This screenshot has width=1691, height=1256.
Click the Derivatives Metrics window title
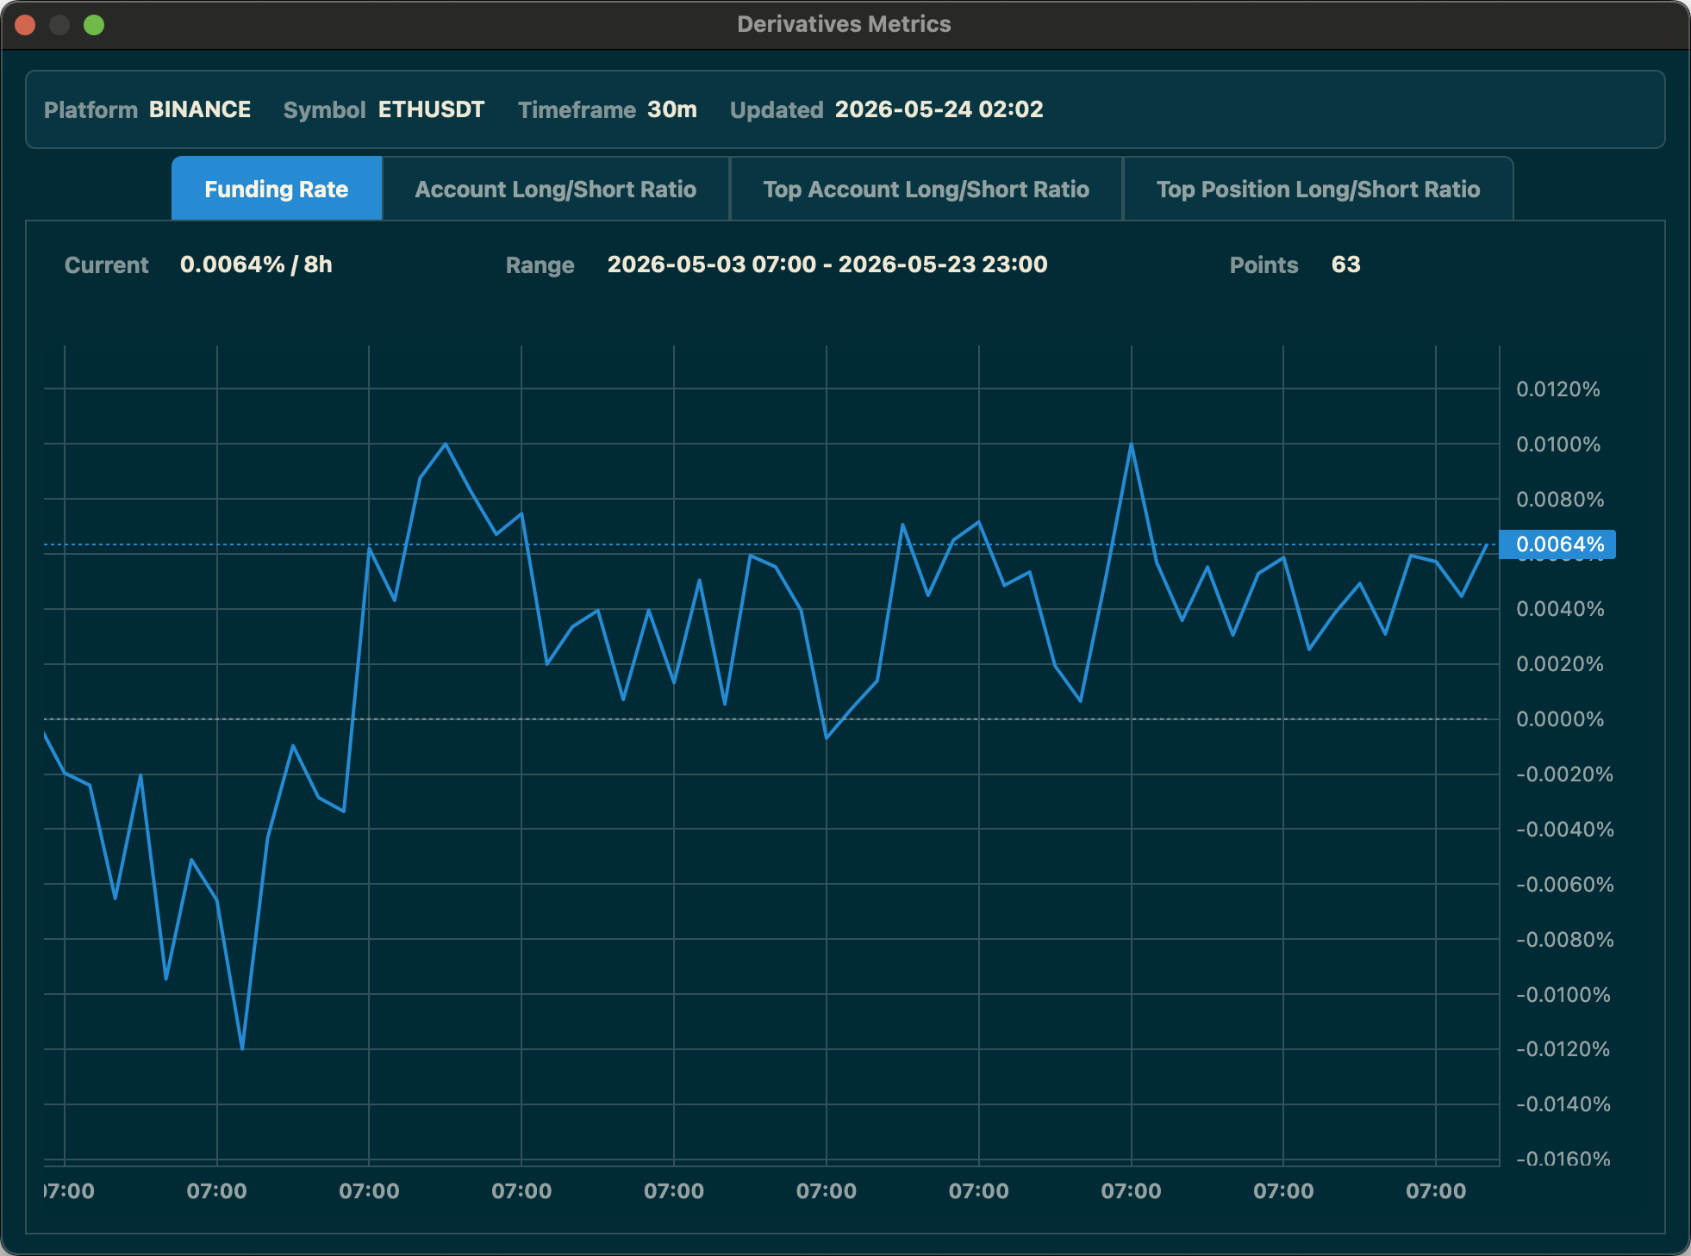(844, 24)
